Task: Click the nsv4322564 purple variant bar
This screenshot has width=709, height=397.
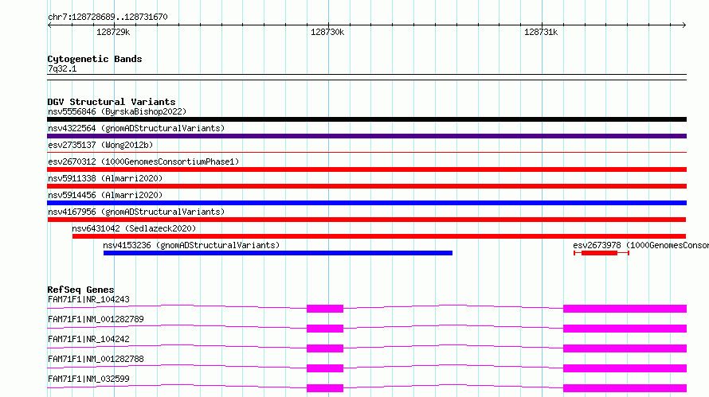Action: pyautogui.click(x=366, y=136)
